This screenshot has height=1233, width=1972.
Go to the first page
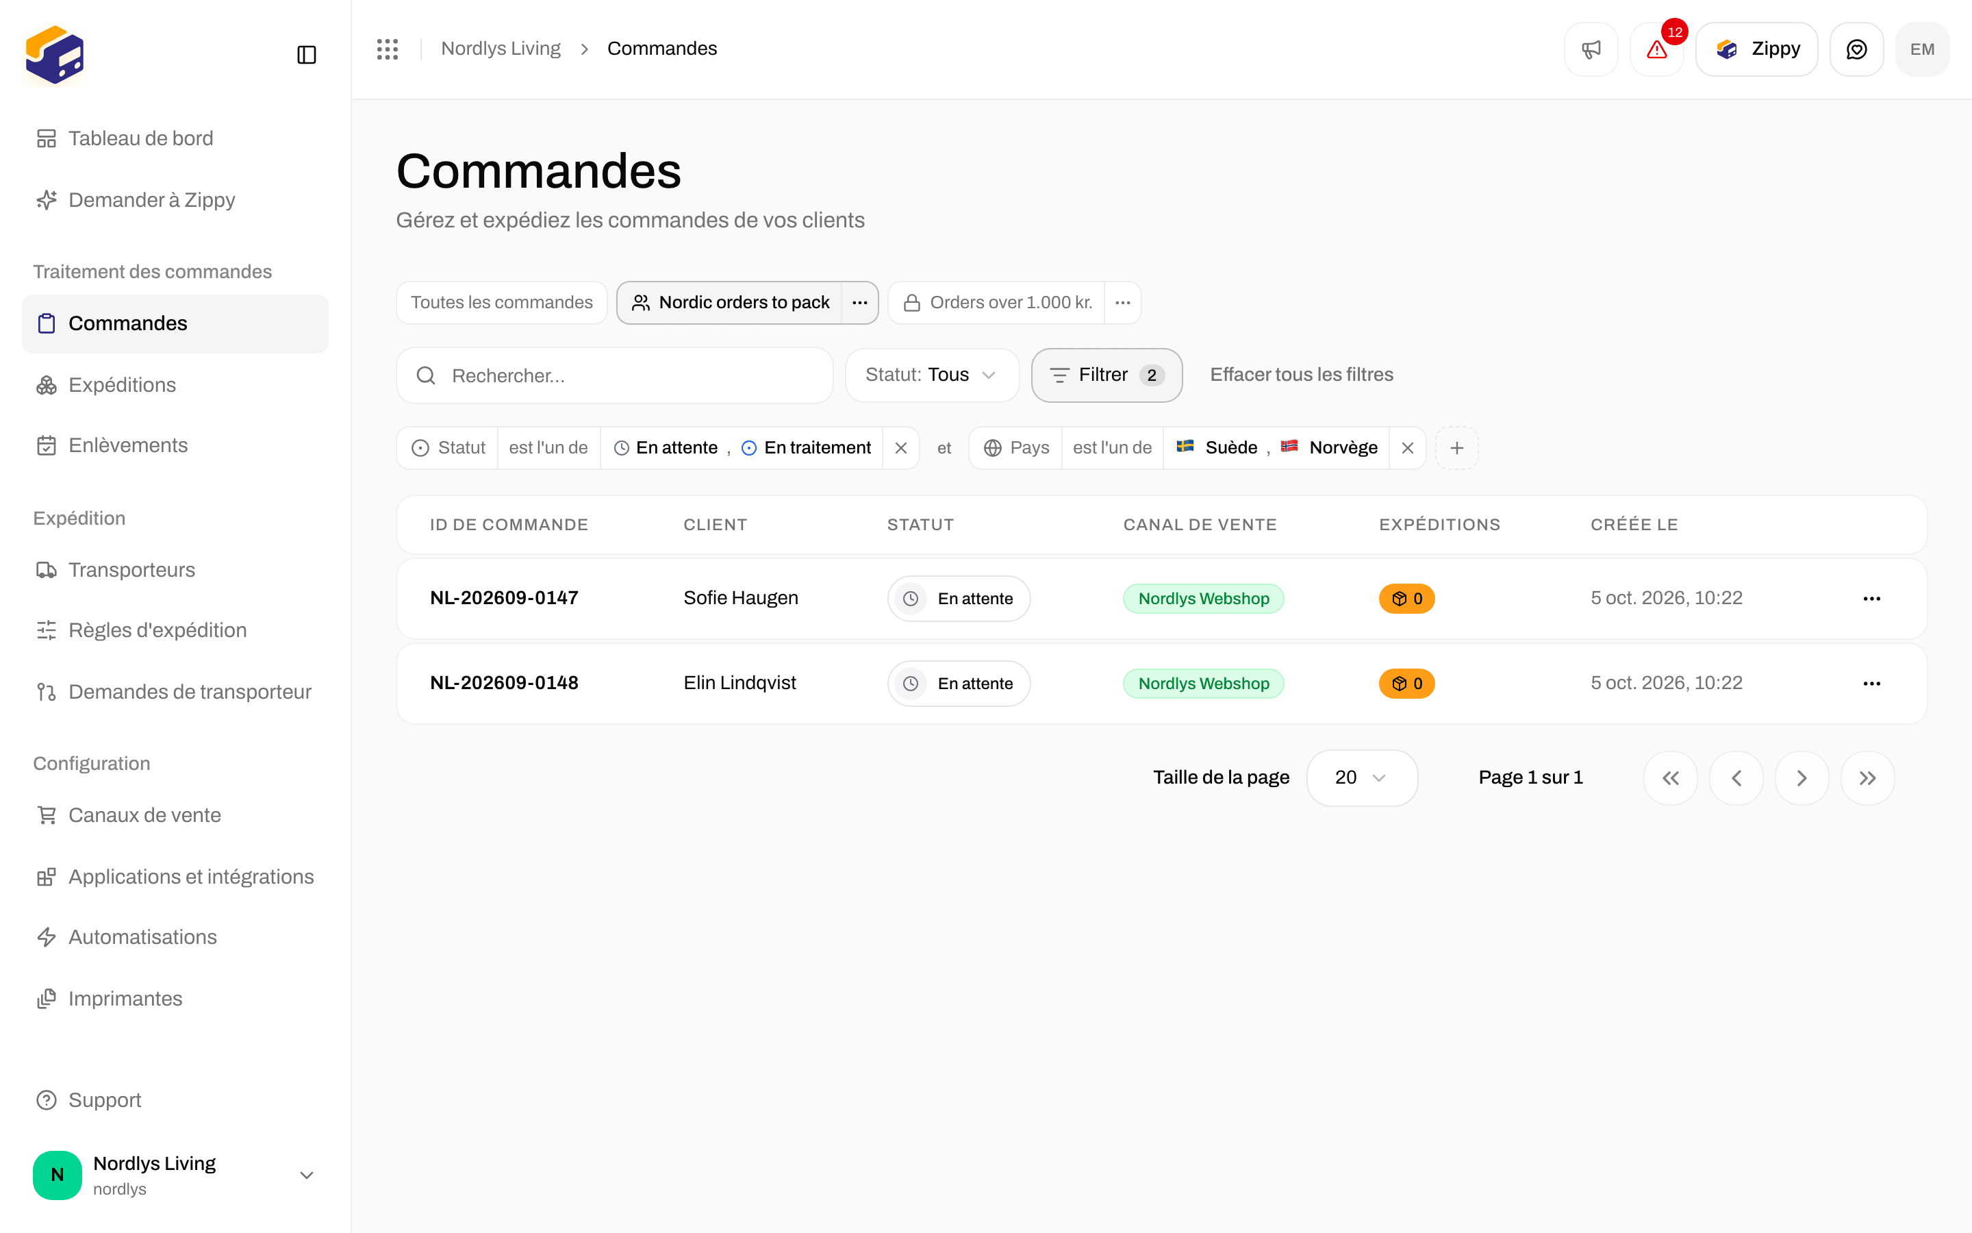point(1671,778)
